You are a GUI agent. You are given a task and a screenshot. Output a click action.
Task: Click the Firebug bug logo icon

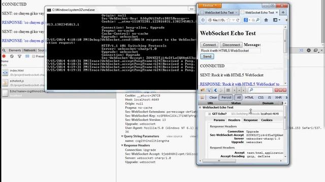(x=203, y=90)
